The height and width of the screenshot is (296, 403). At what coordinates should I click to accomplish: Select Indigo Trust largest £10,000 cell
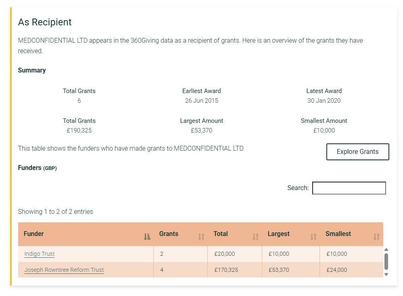pos(291,254)
